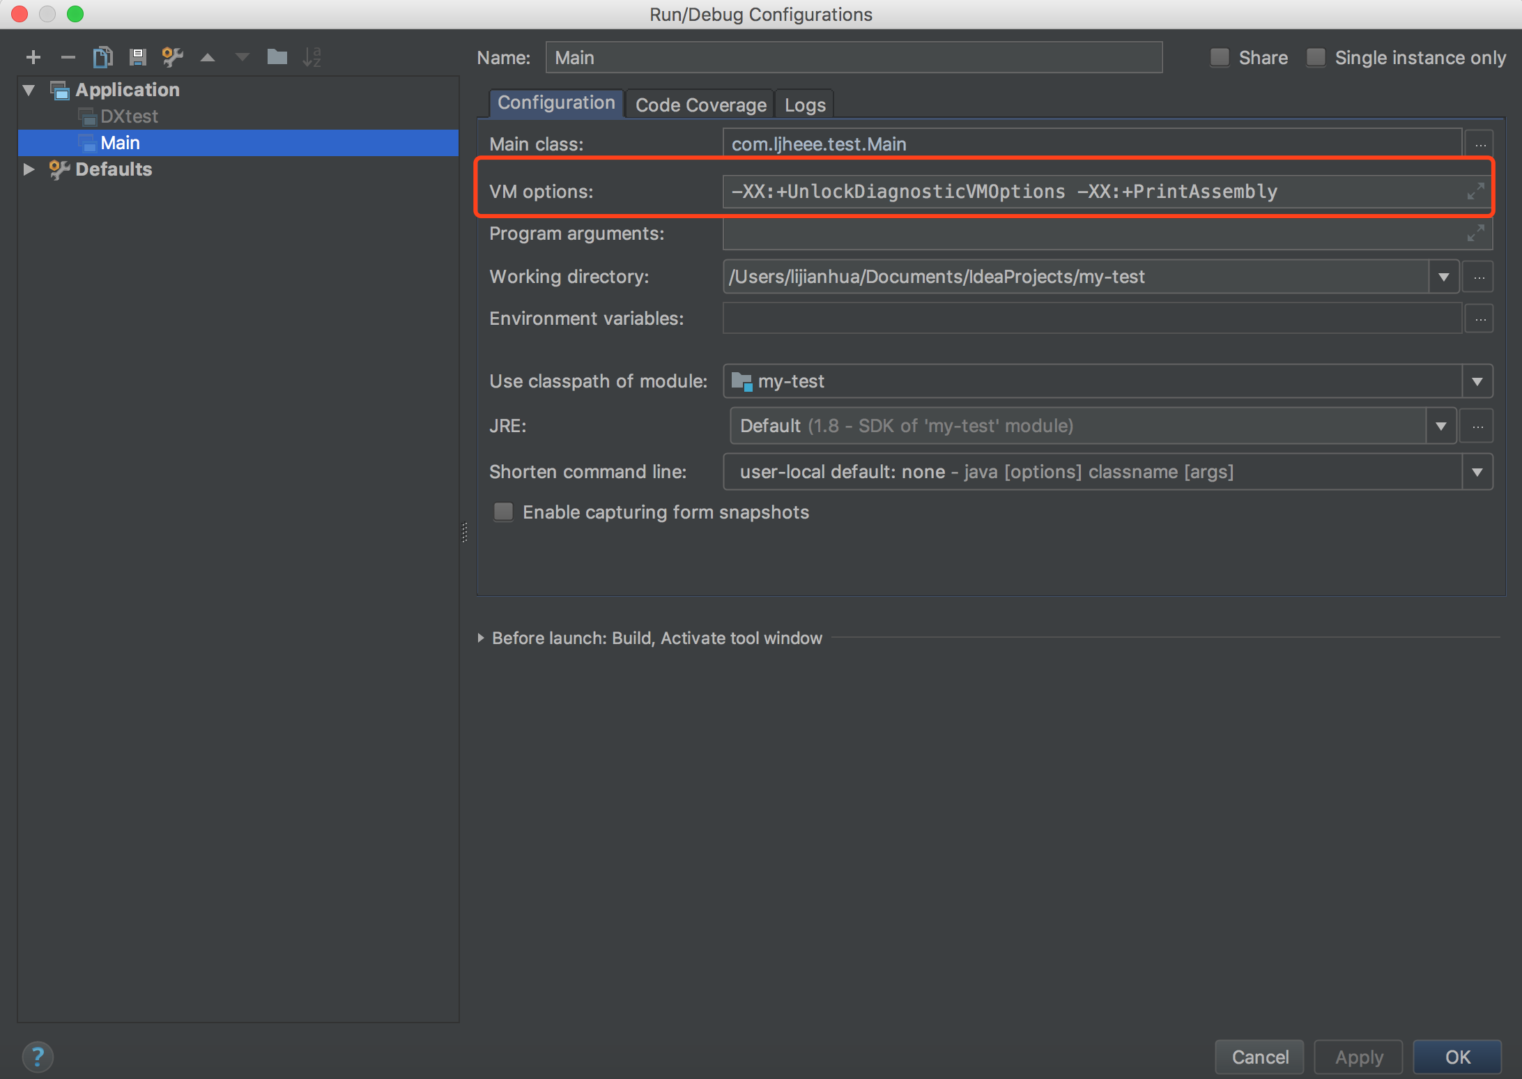Click the Cancel button
Screen dimensions: 1522x1079
[x=1259, y=1057]
